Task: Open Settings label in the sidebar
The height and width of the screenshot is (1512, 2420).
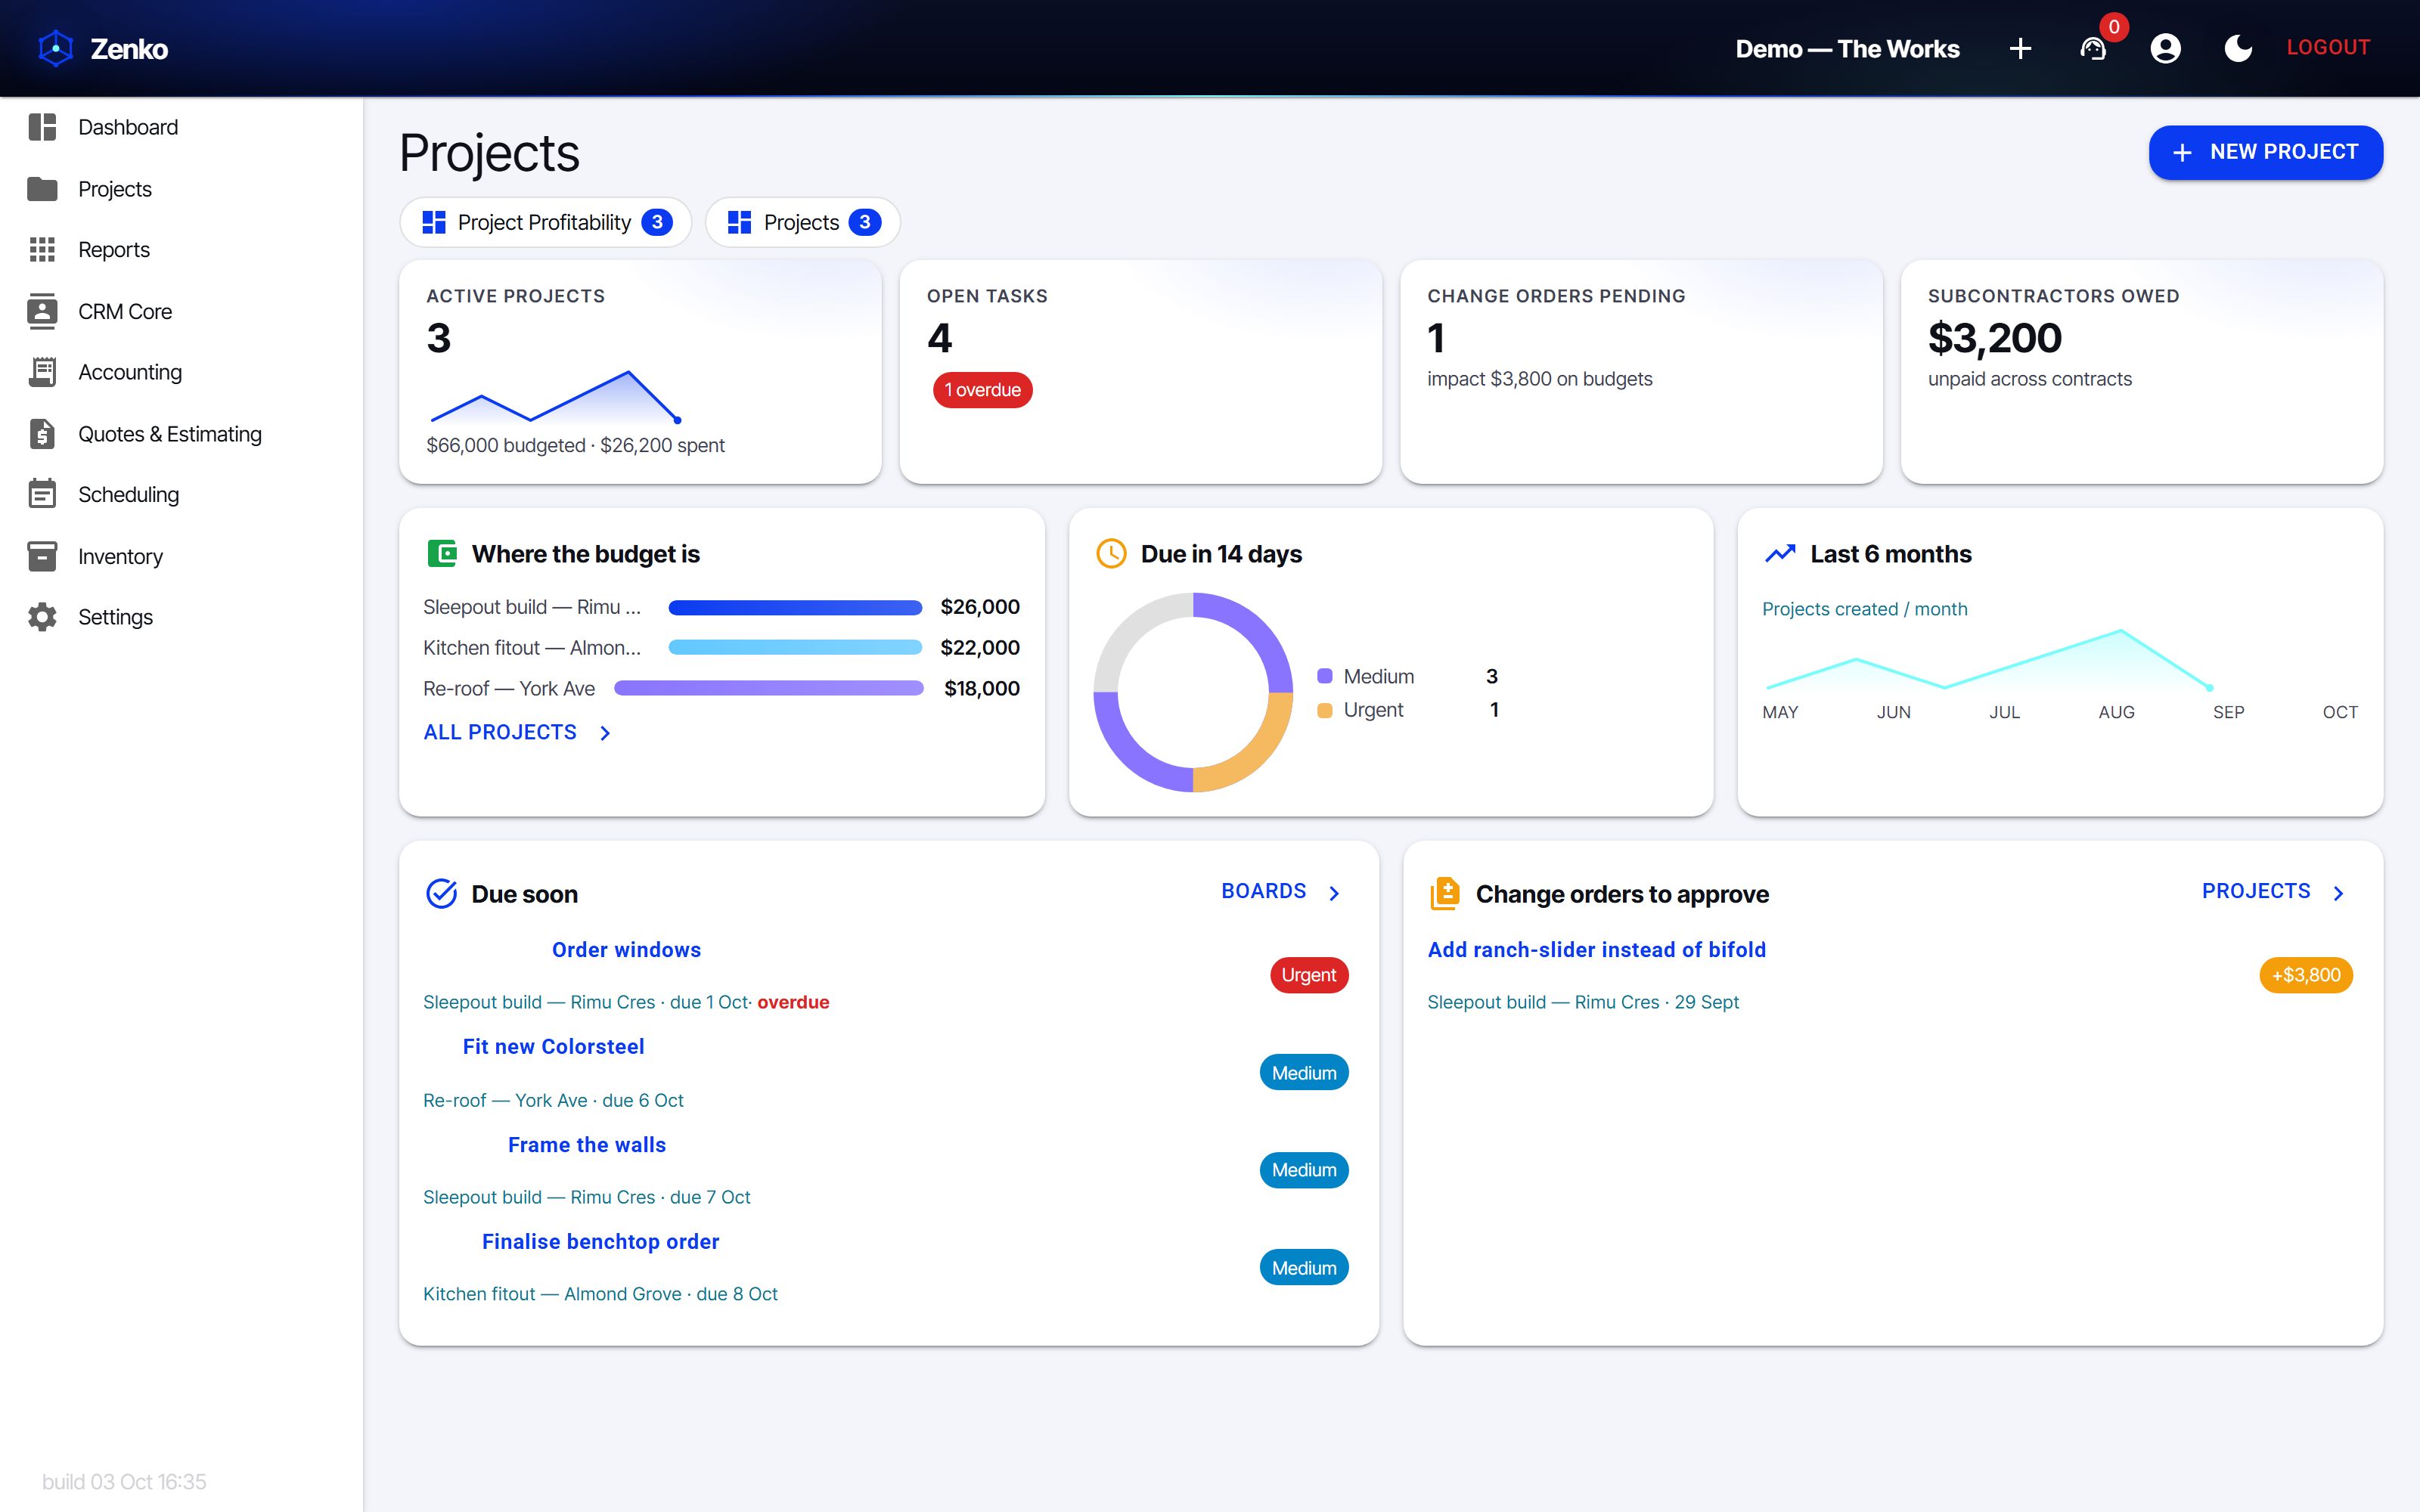Action: point(115,617)
